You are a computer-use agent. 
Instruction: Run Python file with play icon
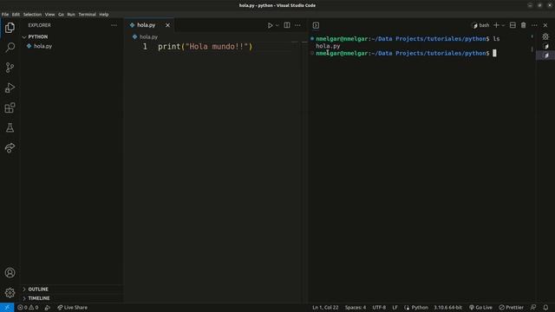tap(270, 25)
